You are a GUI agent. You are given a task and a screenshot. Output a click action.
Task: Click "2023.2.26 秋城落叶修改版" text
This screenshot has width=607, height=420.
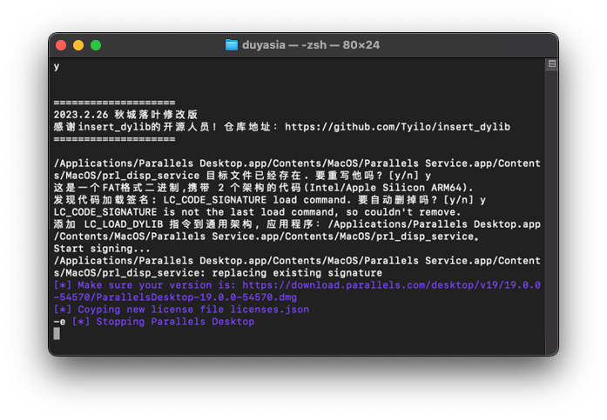coord(125,115)
